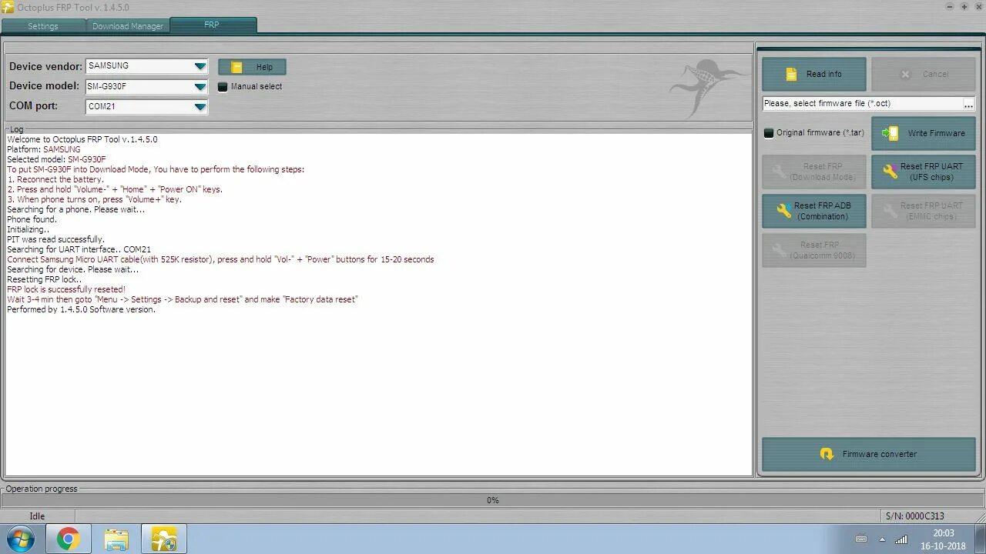
Task: Click log line '1. Reconnect the battery.'
Action: coord(55,180)
